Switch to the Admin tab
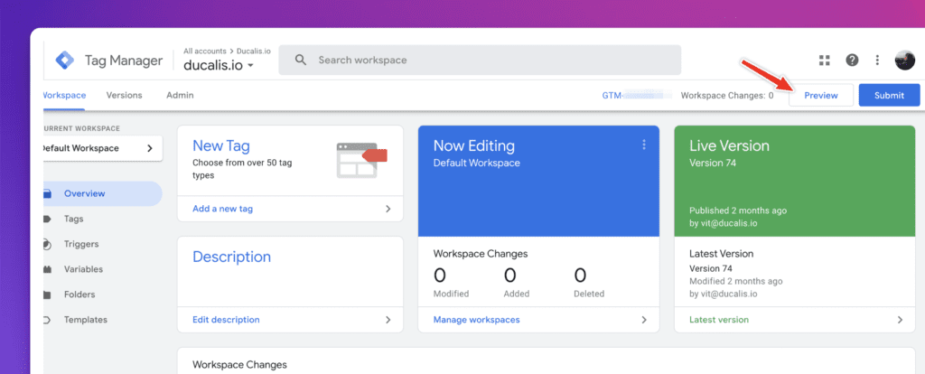925x374 pixels. pos(180,95)
